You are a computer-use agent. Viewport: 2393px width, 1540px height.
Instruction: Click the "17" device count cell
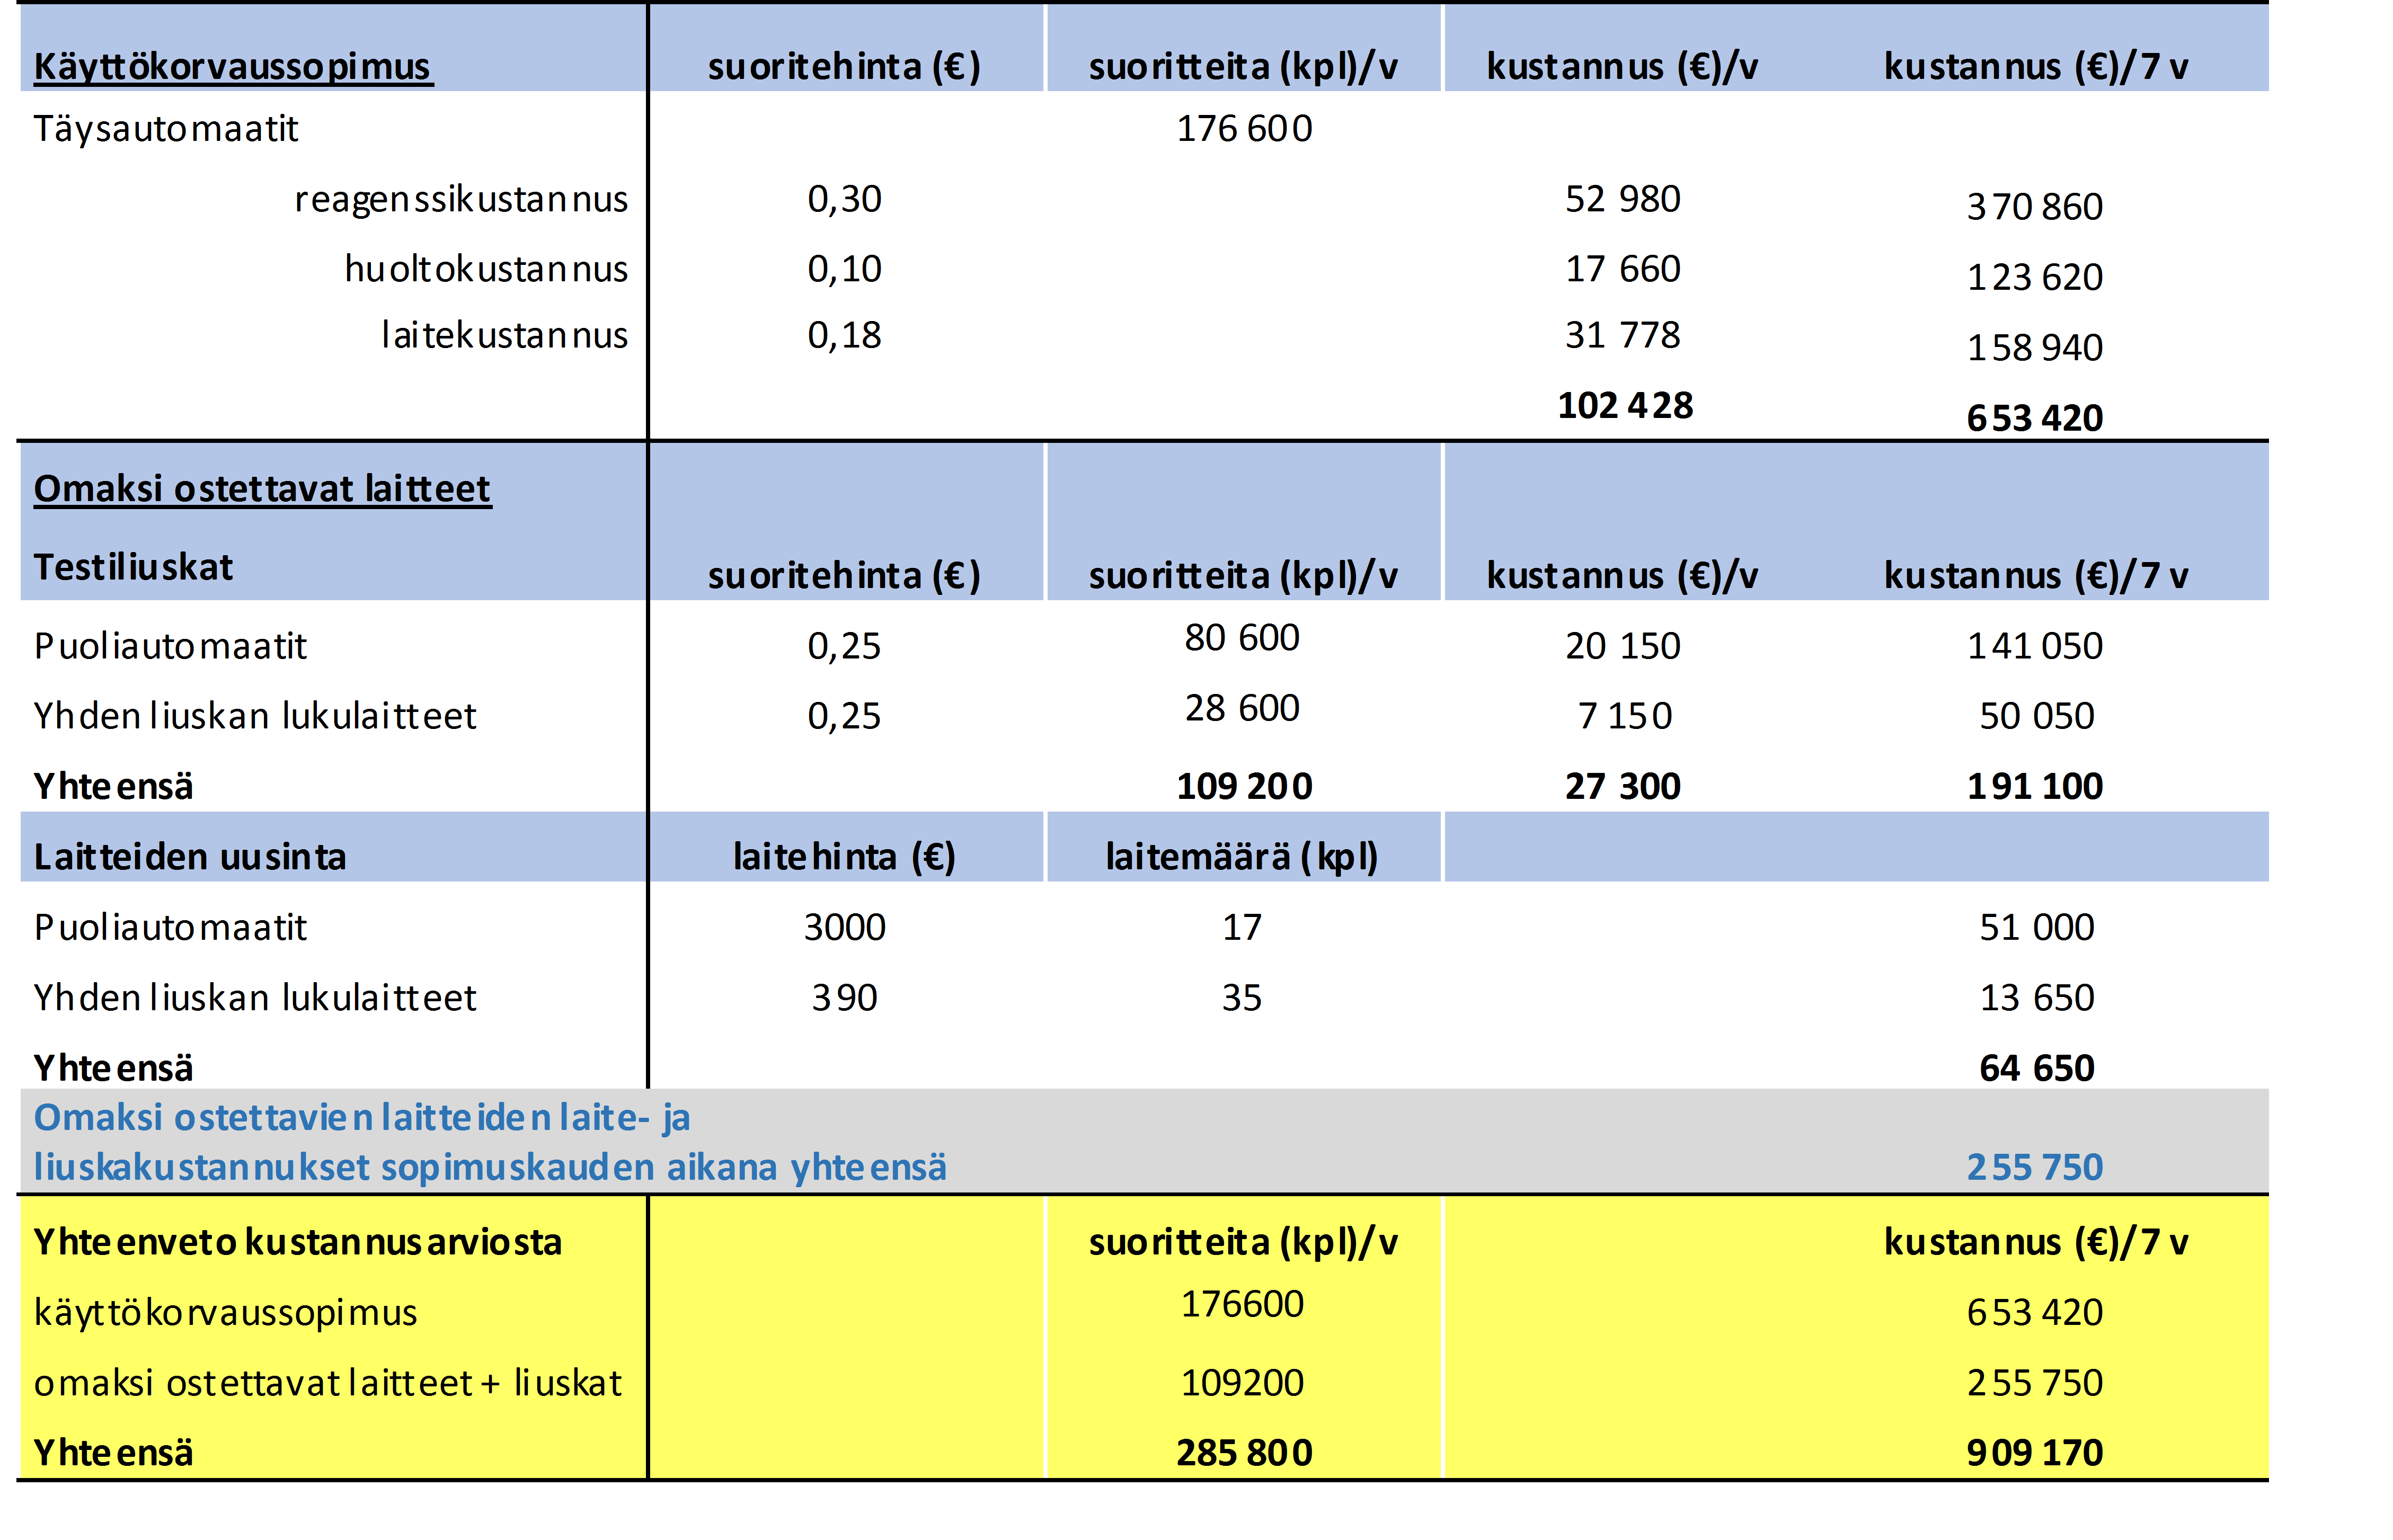coord(1242,928)
